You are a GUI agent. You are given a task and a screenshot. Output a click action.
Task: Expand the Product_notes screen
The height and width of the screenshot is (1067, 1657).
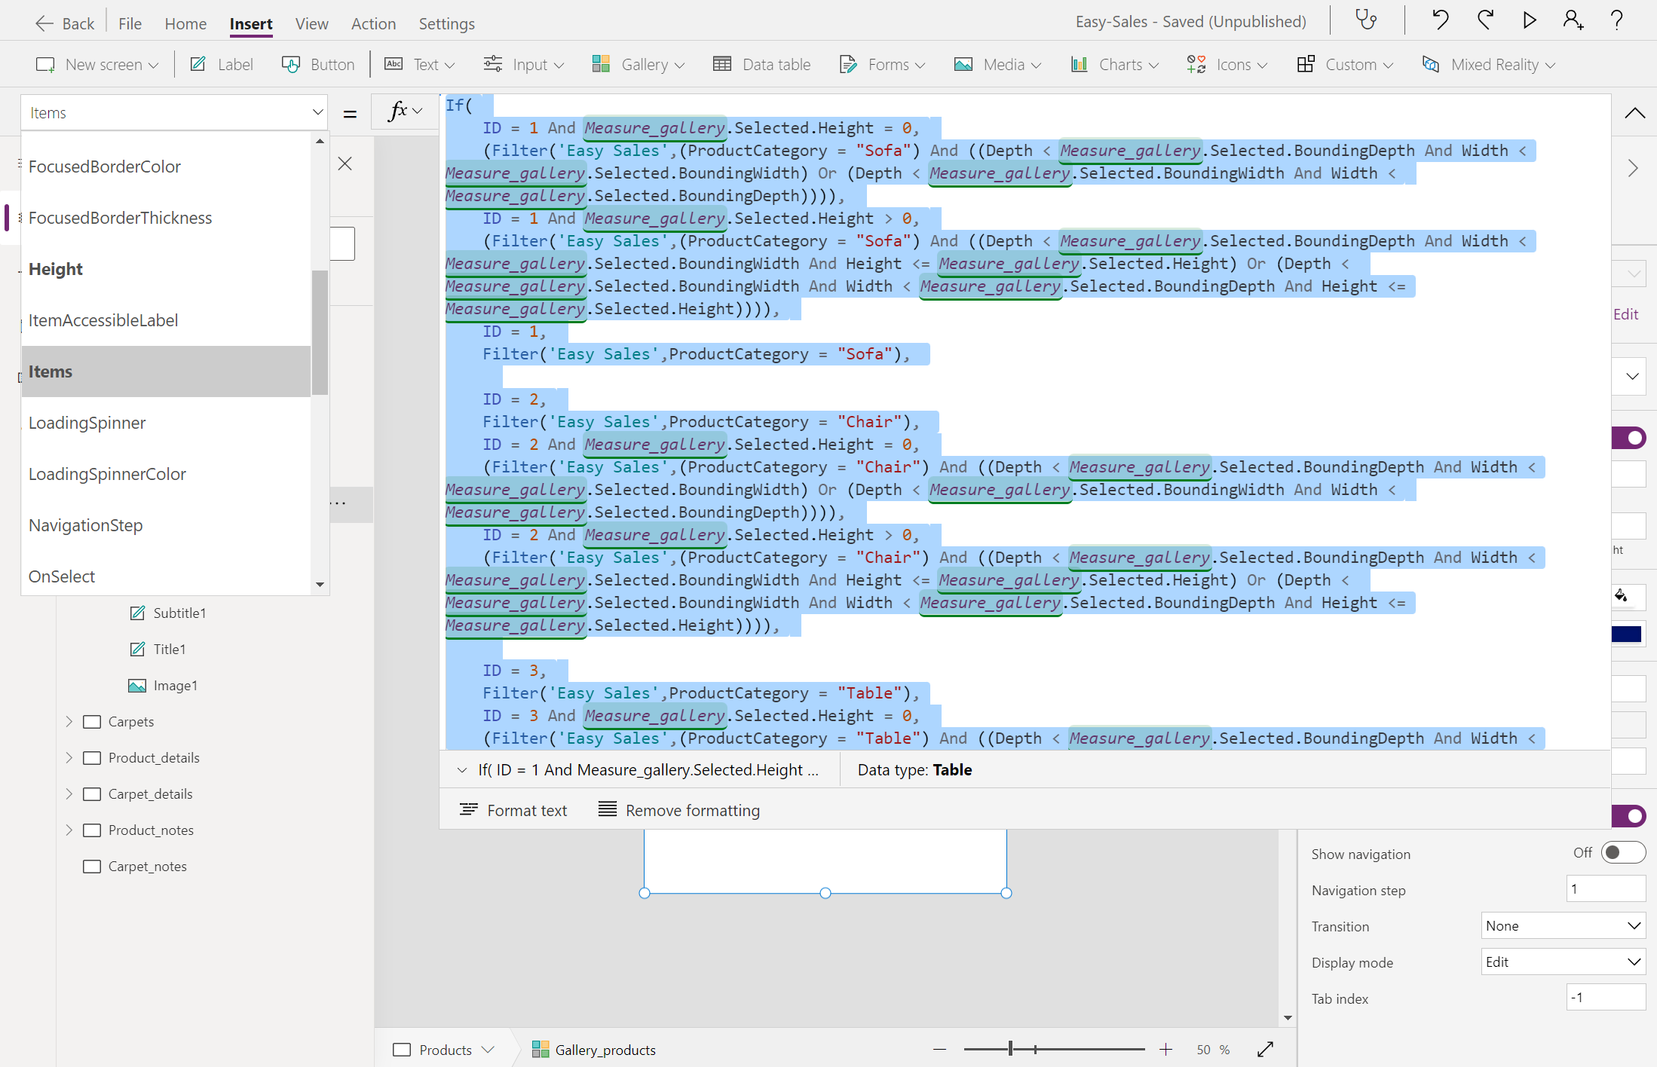[69, 830]
